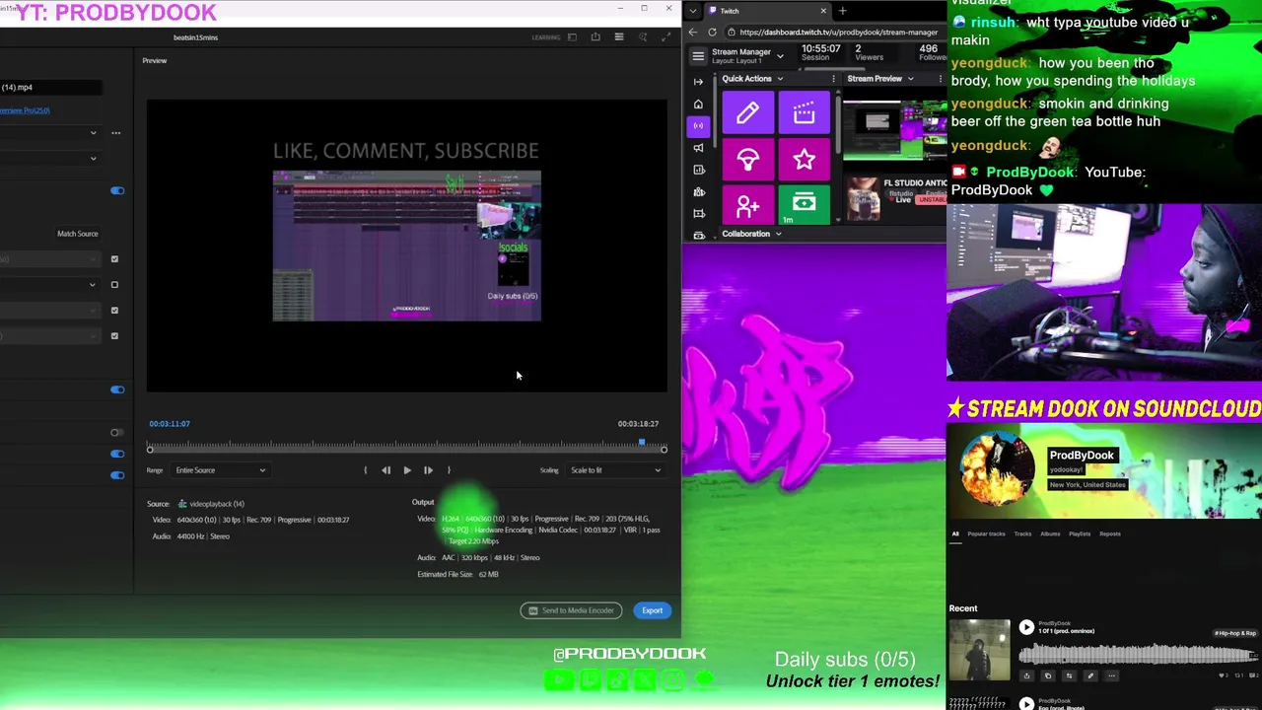This screenshot has width=1262, height=710.
Task: Uncheck the third checkbox below Match Source
Action: click(x=114, y=311)
